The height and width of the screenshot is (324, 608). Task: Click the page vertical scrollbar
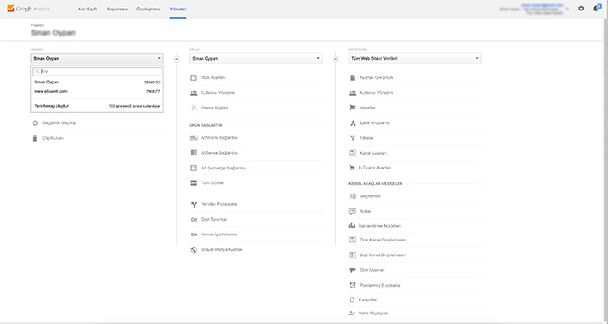coord(605,170)
